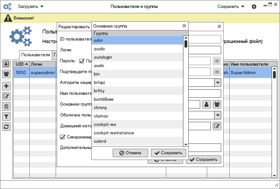This screenshot has width=280, height=189.
Task: Open group chooser icon beside primary group field
Action: [x=217, y=104]
